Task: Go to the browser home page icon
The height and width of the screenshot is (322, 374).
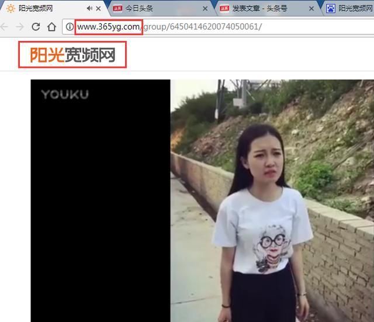Action: click(x=51, y=27)
